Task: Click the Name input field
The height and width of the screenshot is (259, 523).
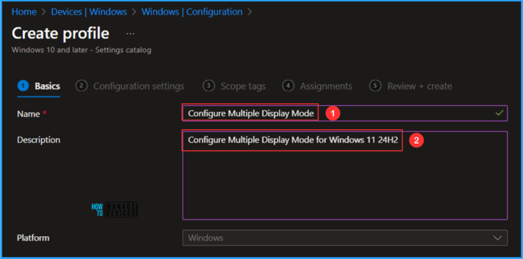Action: click(x=345, y=113)
